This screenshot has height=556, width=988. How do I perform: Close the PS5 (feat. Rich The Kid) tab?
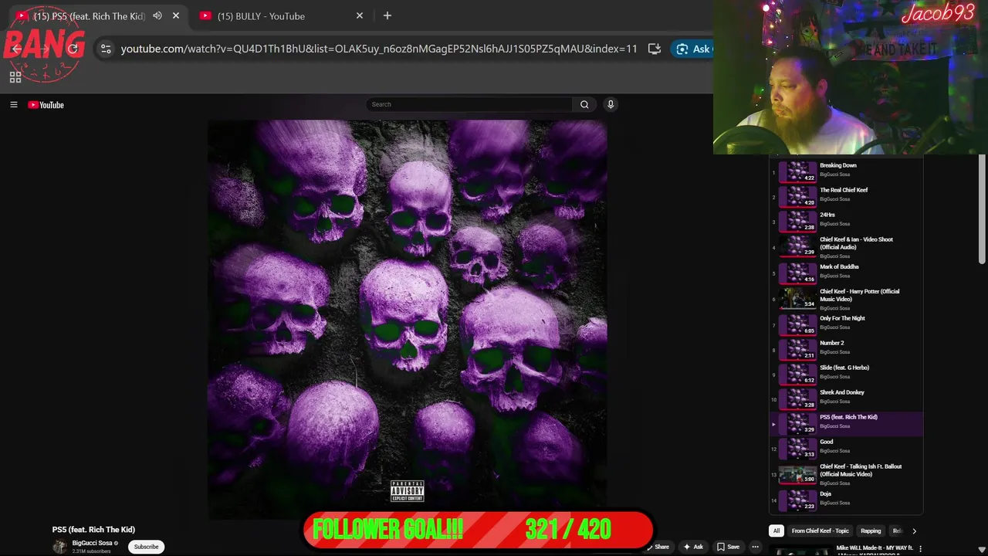[176, 15]
